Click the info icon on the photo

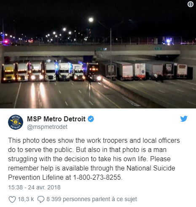(x=190, y=4)
